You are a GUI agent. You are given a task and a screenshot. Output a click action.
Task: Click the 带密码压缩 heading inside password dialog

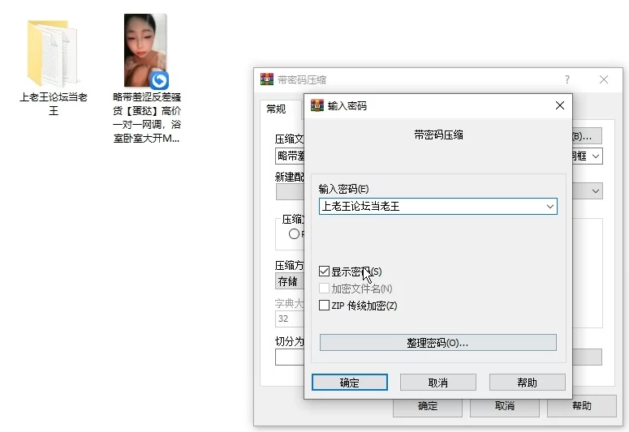click(x=438, y=135)
